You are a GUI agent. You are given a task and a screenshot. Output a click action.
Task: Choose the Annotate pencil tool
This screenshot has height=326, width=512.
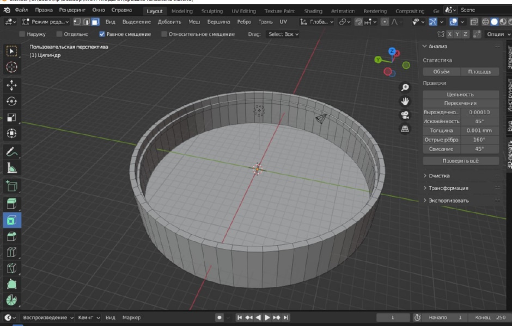tap(12, 152)
